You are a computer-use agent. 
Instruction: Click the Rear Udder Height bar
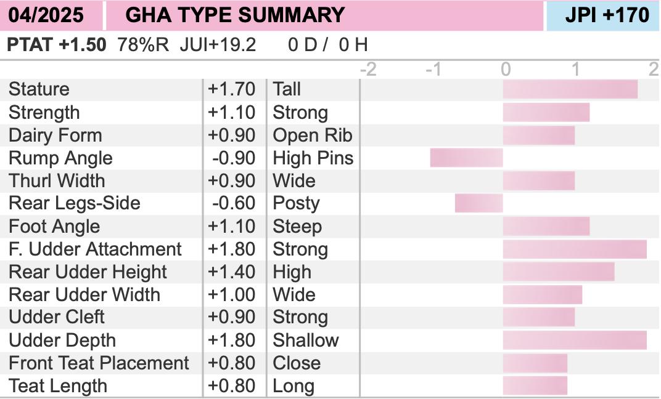coord(559,272)
